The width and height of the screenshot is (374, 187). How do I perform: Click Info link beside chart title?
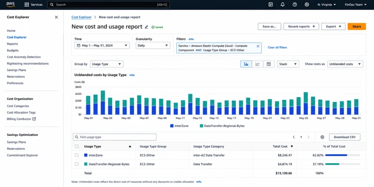coord(132,75)
